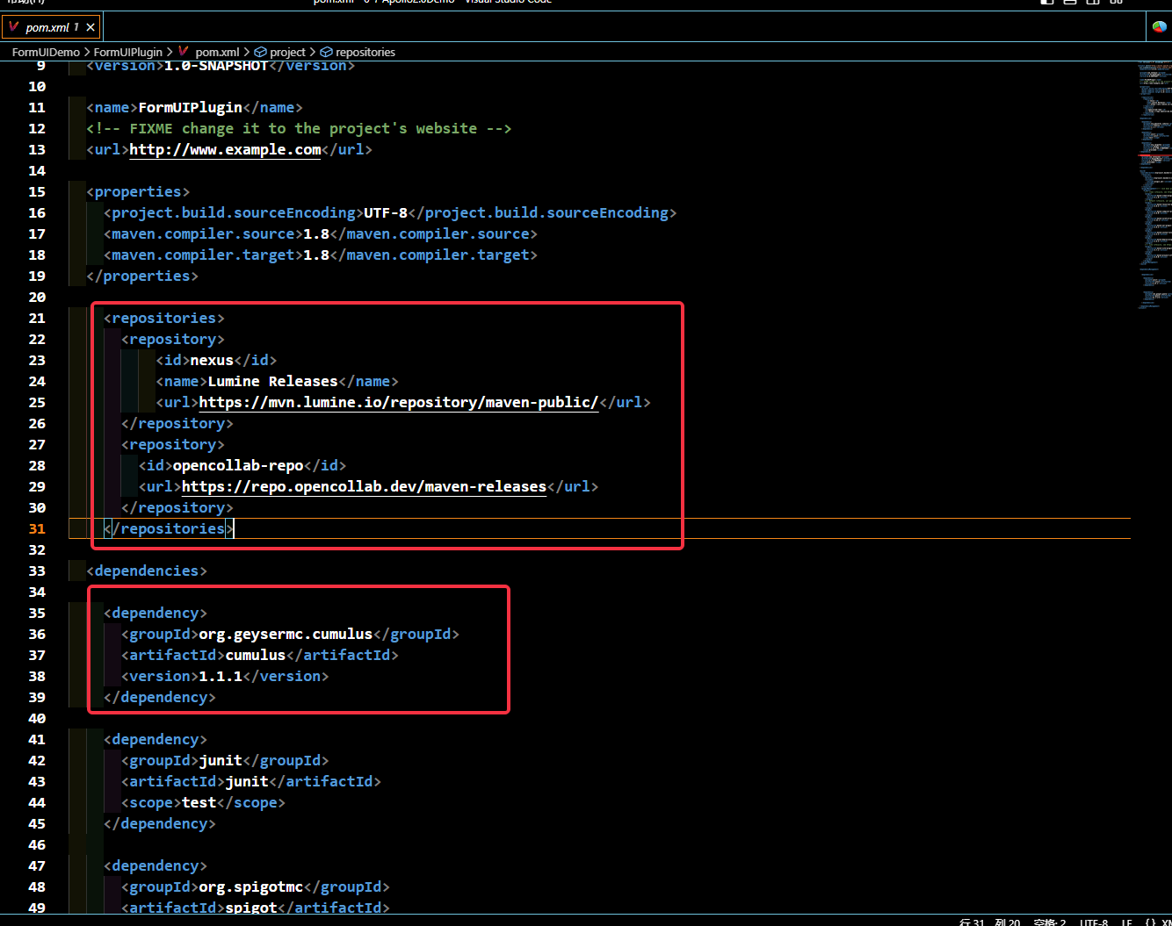Open FormUIDemo breadcrumb segment
The height and width of the screenshot is (926, 1172).
point(46,52)
